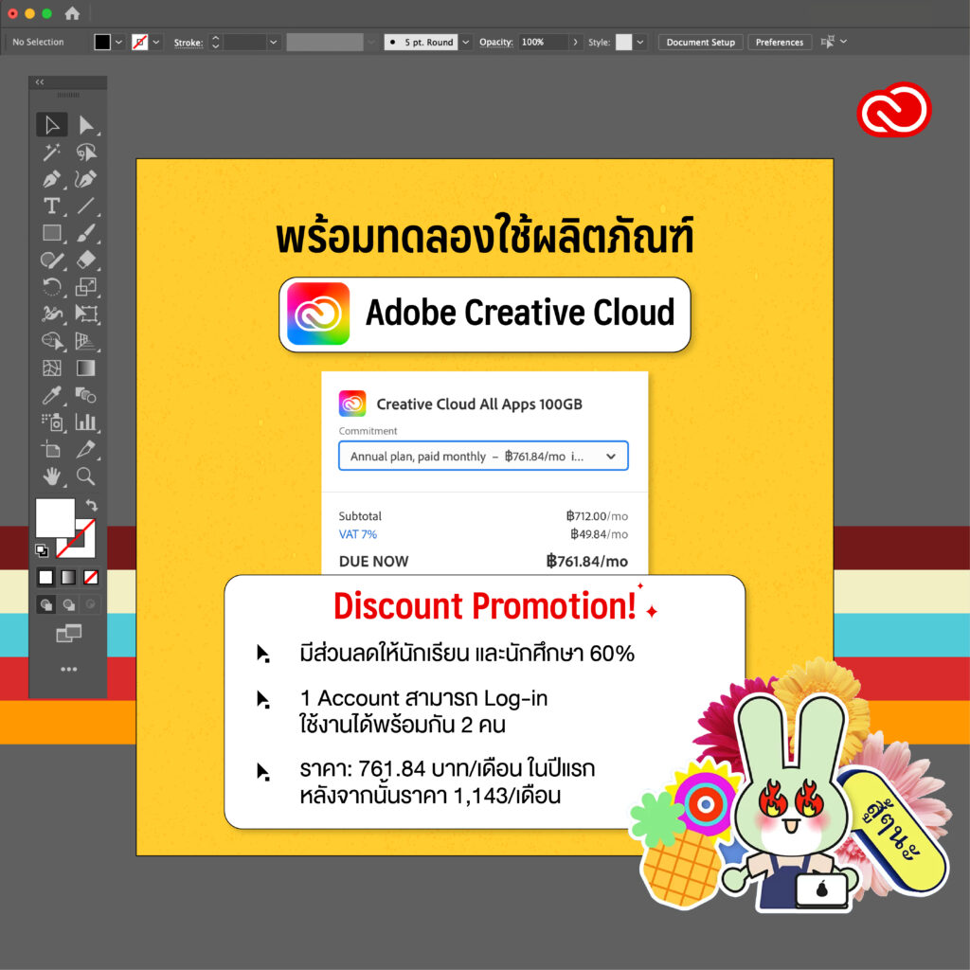
Task: Select the Rotate tool
Action: (52, 288)
